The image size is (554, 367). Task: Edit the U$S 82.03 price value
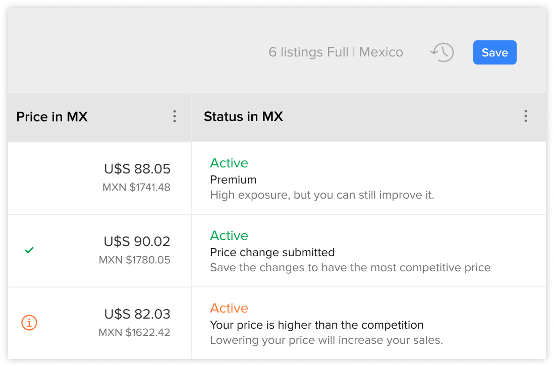click(x=137, y=314)
